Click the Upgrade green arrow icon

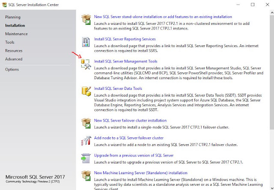click(86, 158)
